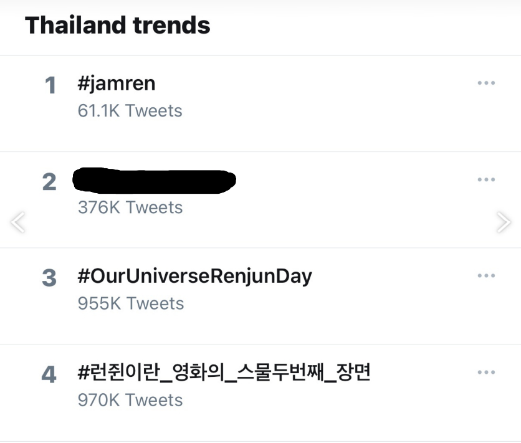Image resolution: width=521 pixels, height=443 pixels.
Task: Click the blacked-out trend name
Action: coord(154,179)
